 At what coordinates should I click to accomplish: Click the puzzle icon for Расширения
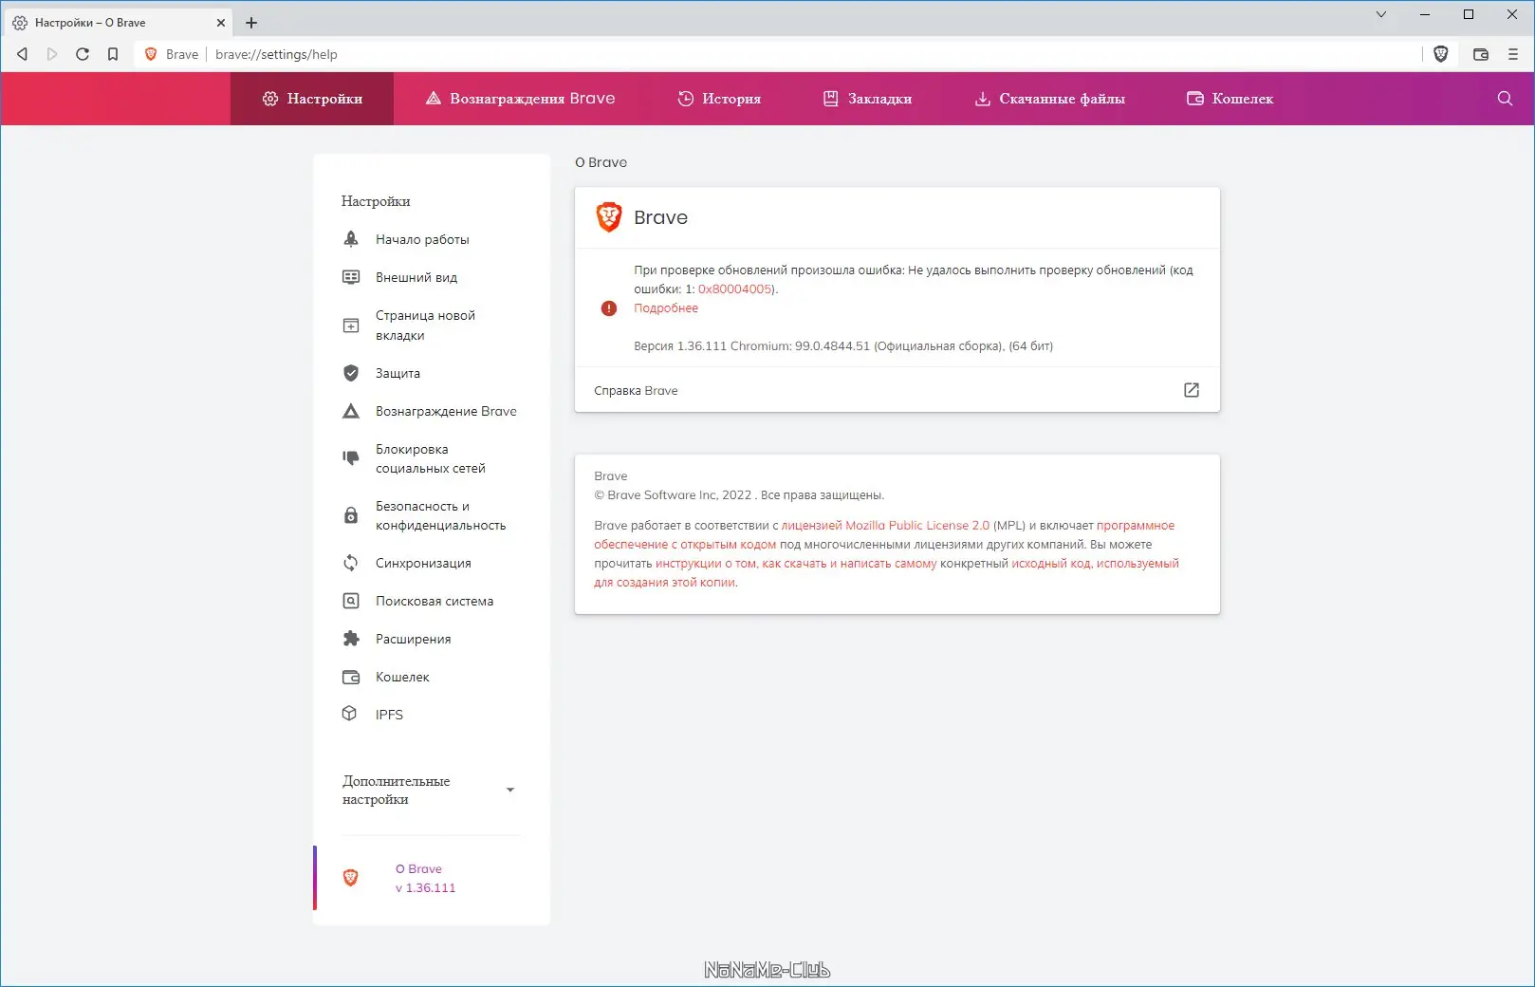(x=351, y=639)
